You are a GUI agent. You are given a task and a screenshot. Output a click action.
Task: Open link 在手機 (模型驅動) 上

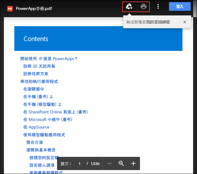[x=43, y=104]
